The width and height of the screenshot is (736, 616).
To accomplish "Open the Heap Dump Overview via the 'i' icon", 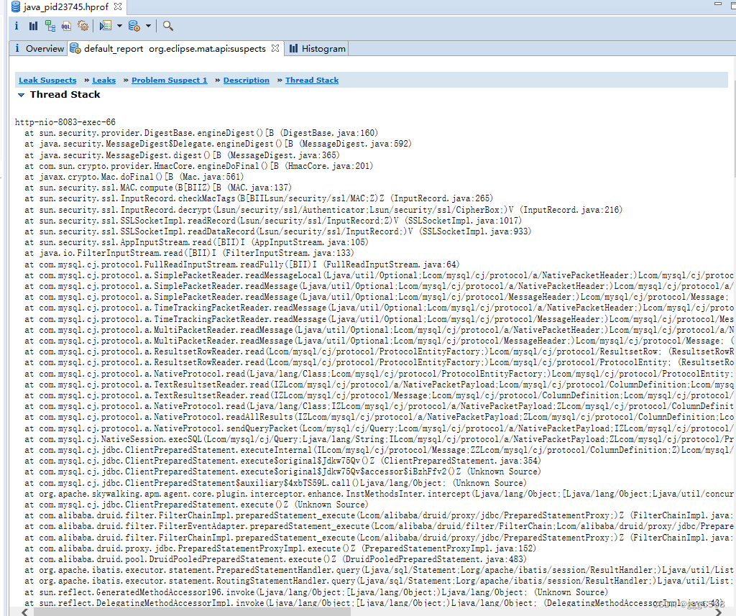I will (x=17, y=26).
